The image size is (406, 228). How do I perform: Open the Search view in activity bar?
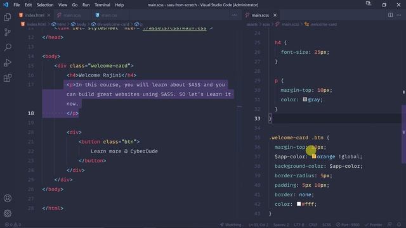(8, 47)
